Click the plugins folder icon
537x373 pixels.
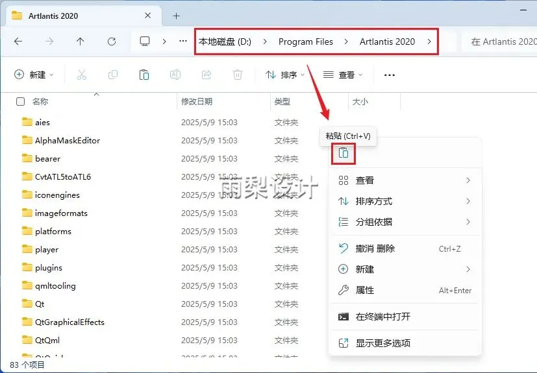pos(27,267)
